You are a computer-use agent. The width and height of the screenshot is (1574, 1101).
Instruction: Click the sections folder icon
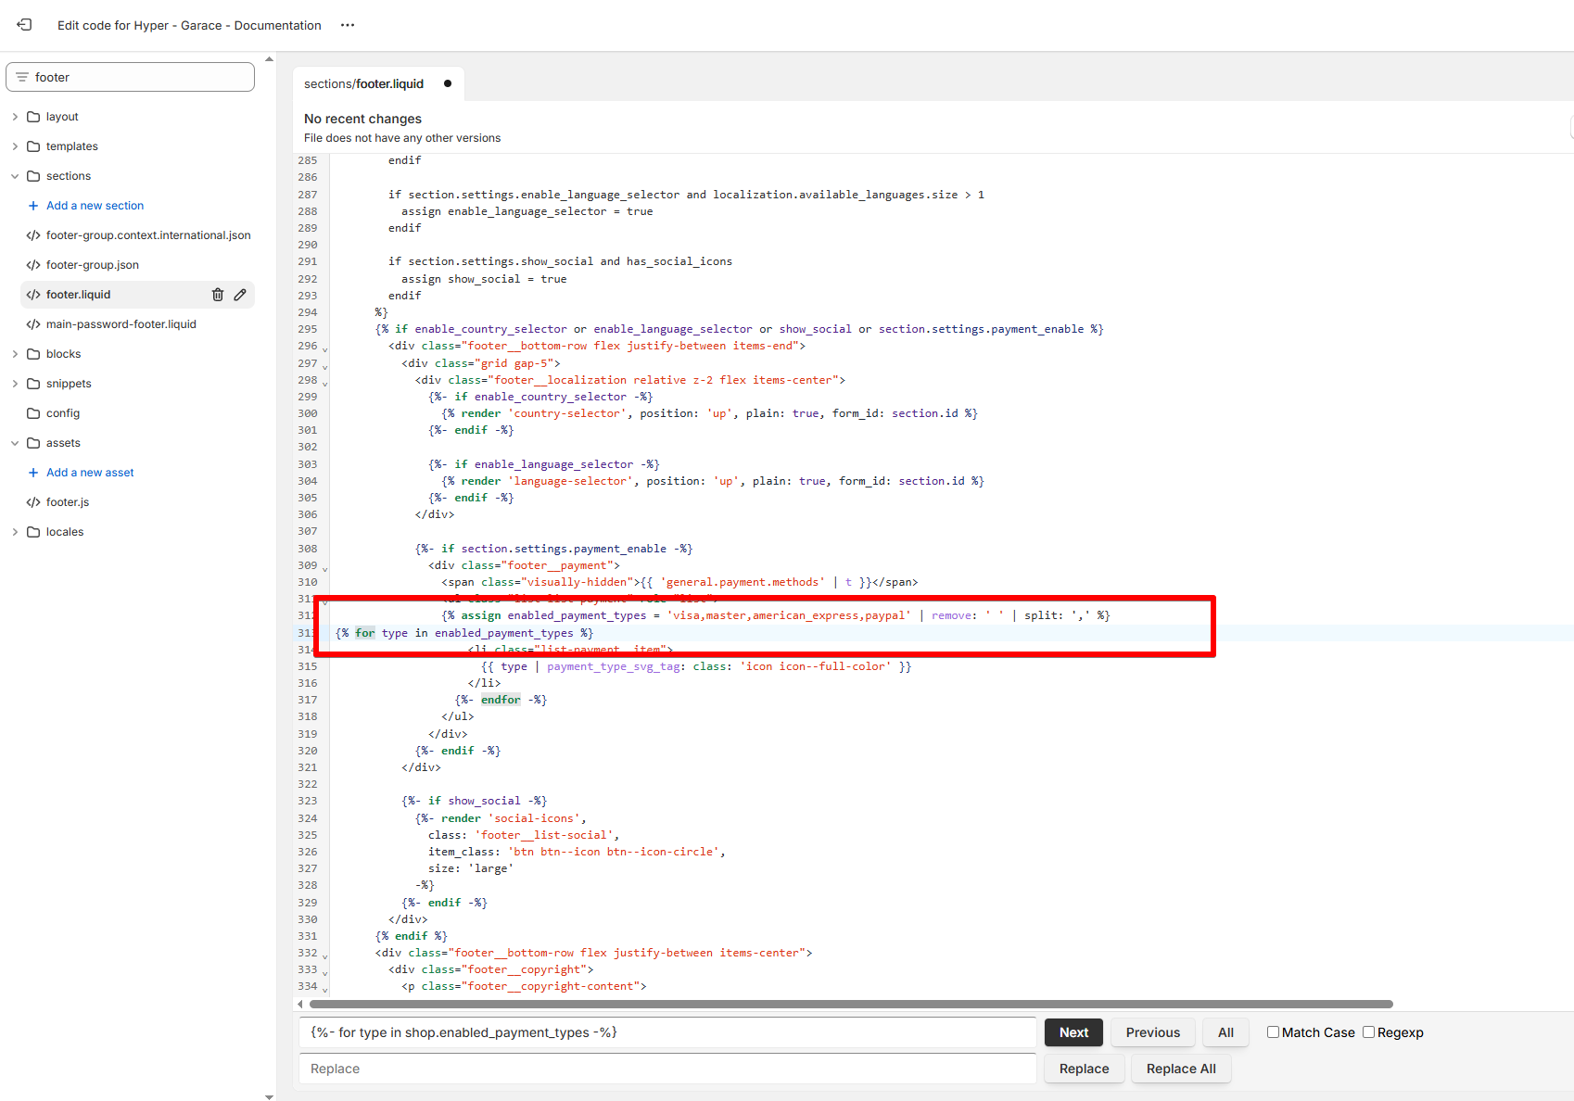[33, 176]
